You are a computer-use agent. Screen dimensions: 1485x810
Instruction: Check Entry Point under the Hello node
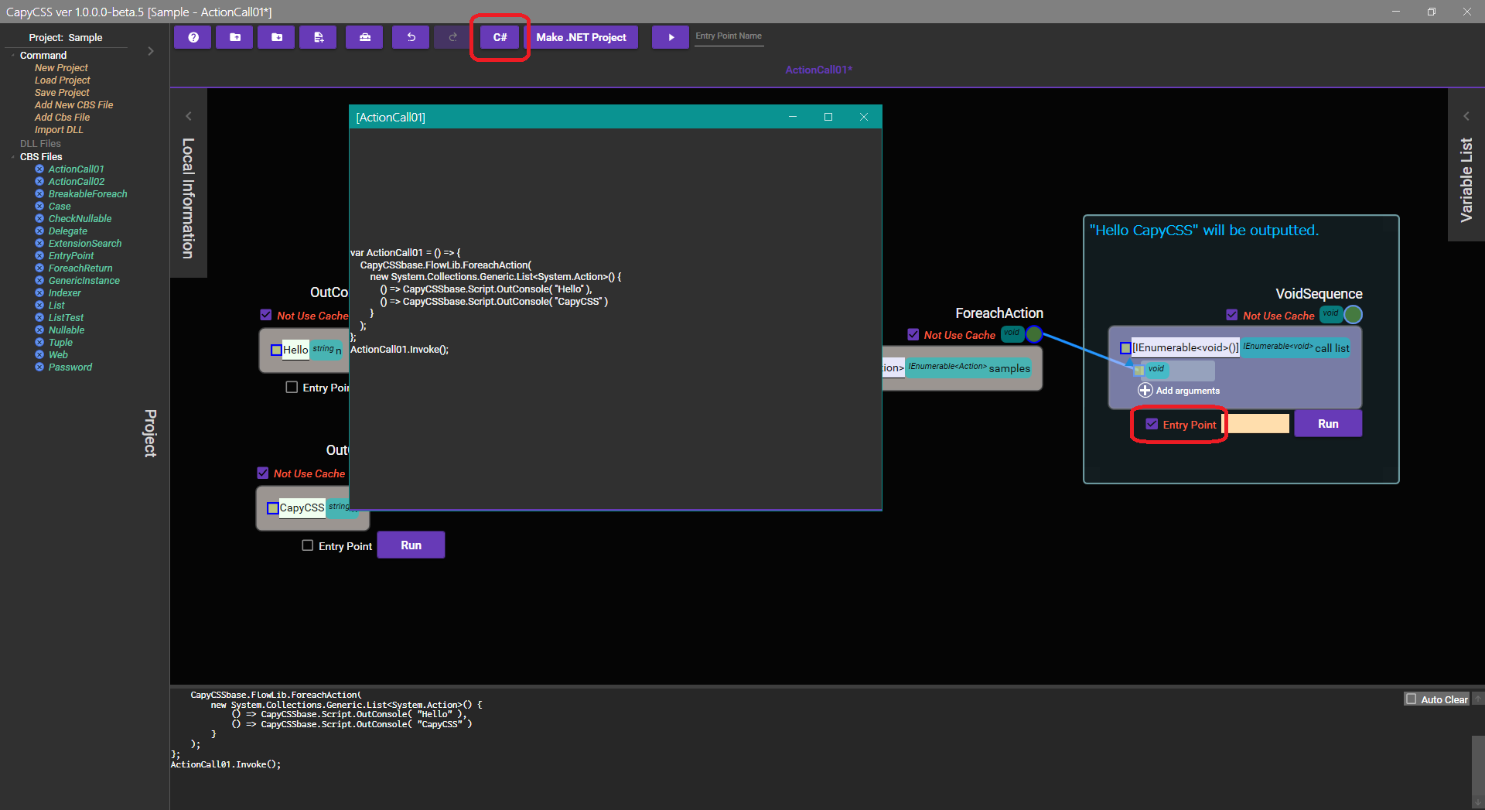[x=292, y=387]
